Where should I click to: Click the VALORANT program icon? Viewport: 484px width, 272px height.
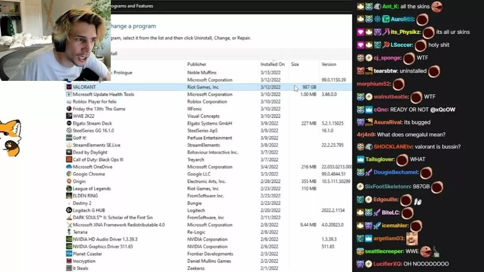(69, 87)
